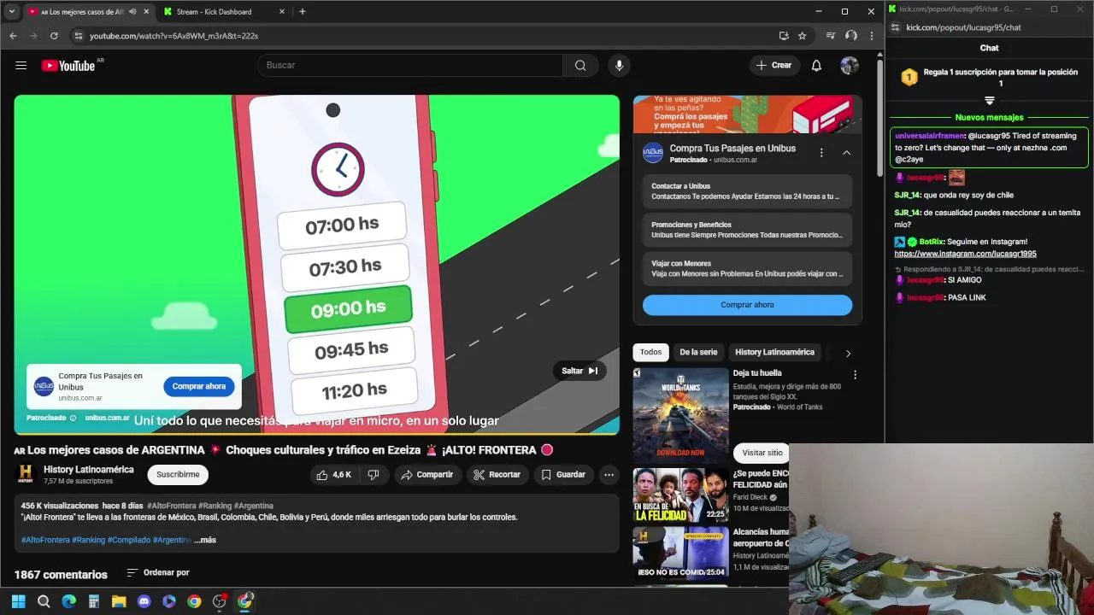Click Nuevos mensajes in Kick chat
Screen dimensions: 1094x615
click(x=989, y=118)
